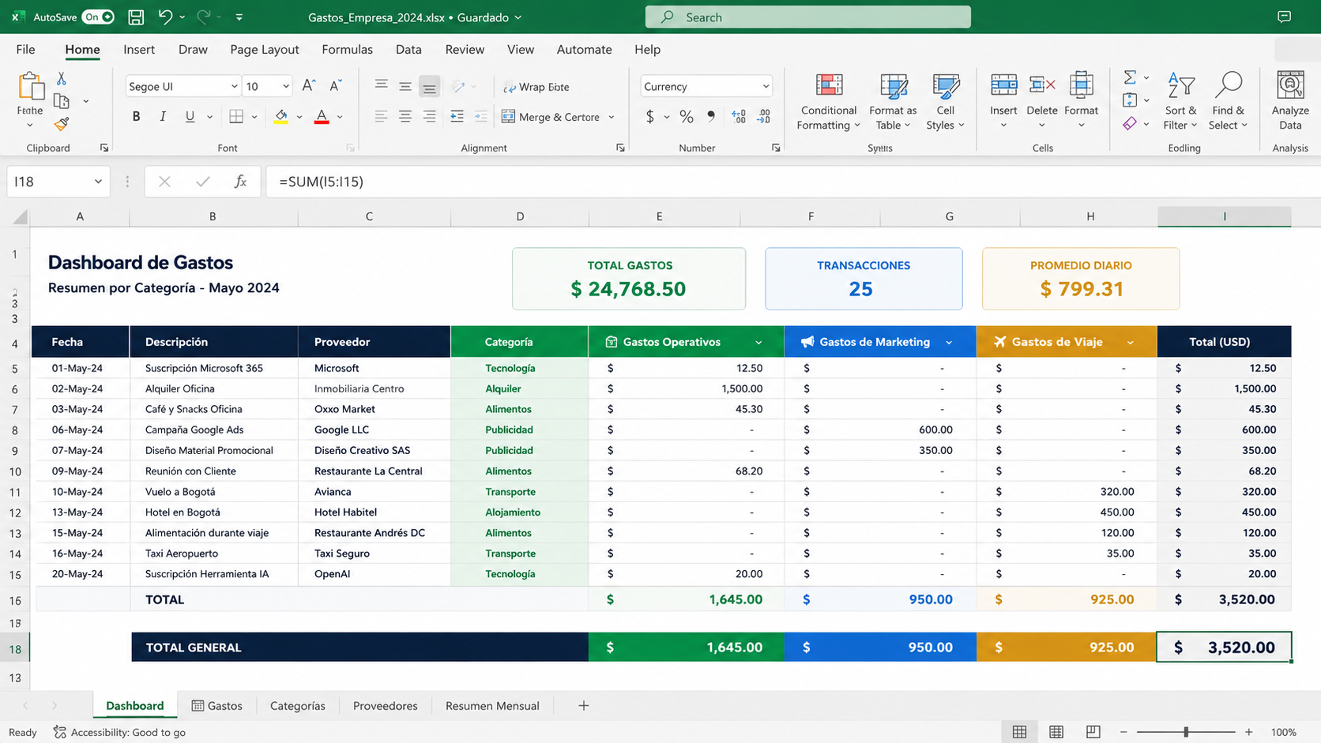This screenshot has width=1321, height=743.
Task: Click the Format as Table button
Action: (x=893, y=101)
